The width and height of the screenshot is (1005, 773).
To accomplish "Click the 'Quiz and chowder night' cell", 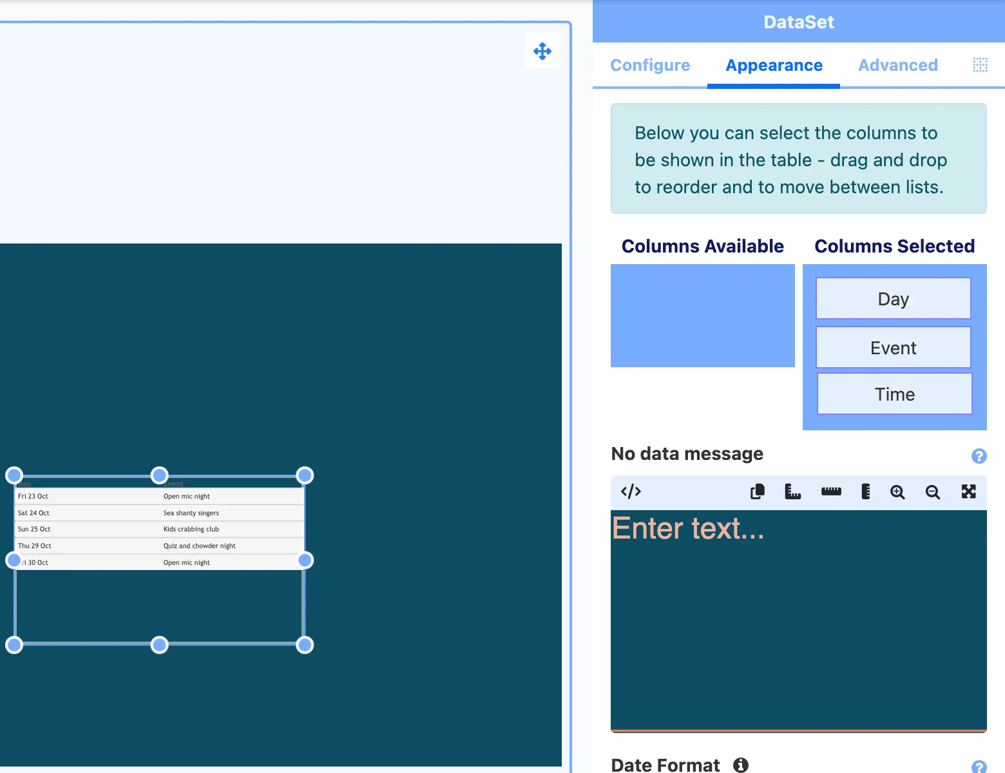I will (200, 546).
